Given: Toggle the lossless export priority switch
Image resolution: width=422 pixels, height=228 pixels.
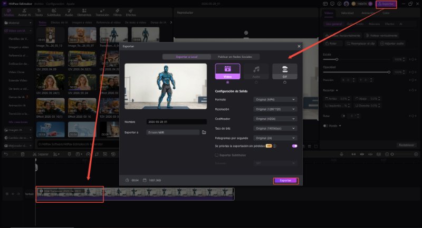Looking at the screenshot, I should coord(295,146).
